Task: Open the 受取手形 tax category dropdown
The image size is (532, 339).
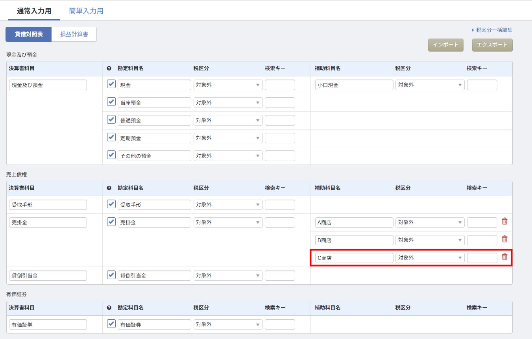Action: coord(228,205)
